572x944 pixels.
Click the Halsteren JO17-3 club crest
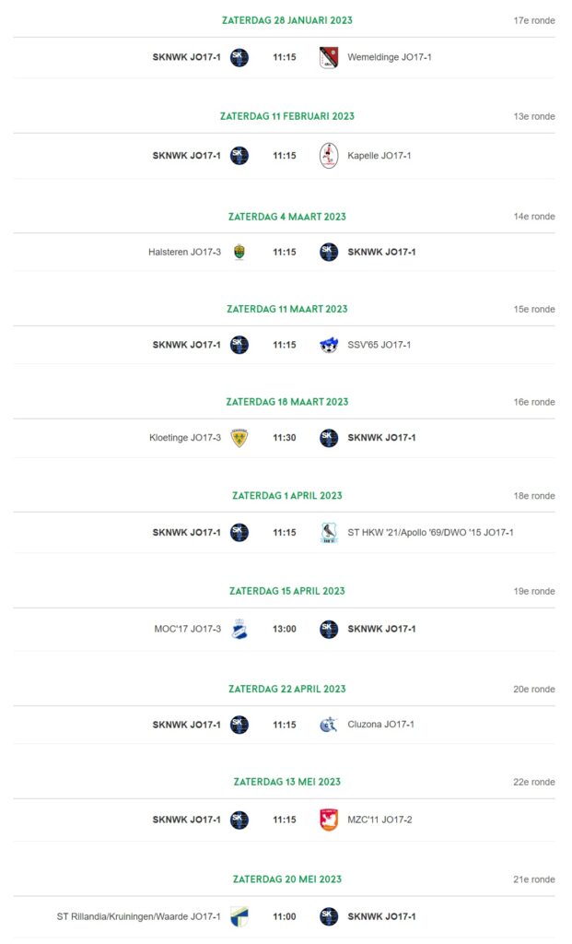[239, 252]
